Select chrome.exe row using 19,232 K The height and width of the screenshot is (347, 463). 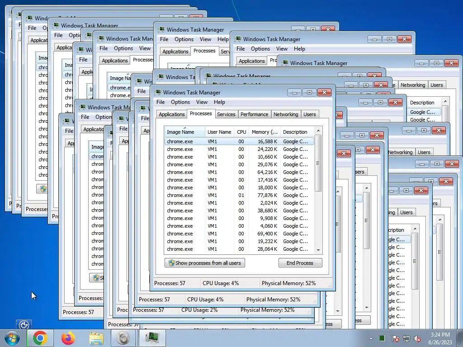239,241
